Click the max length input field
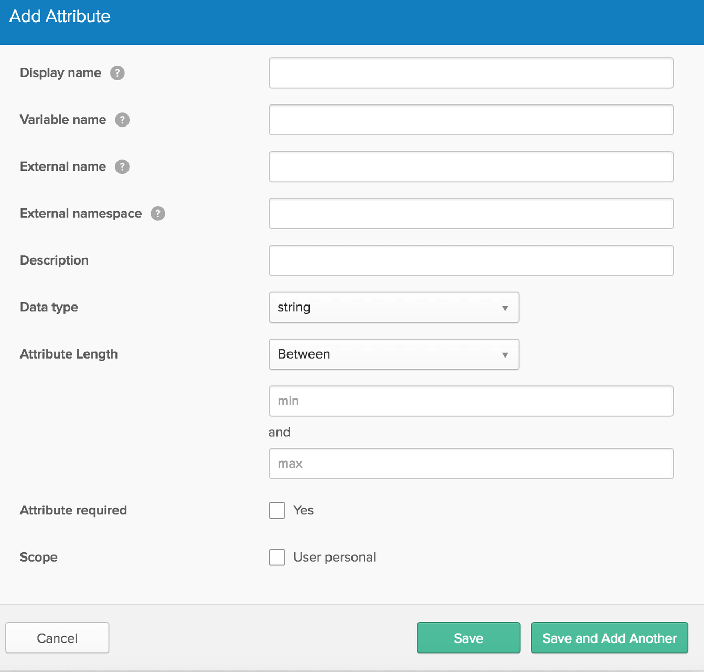704x672 pixels. 471,464
